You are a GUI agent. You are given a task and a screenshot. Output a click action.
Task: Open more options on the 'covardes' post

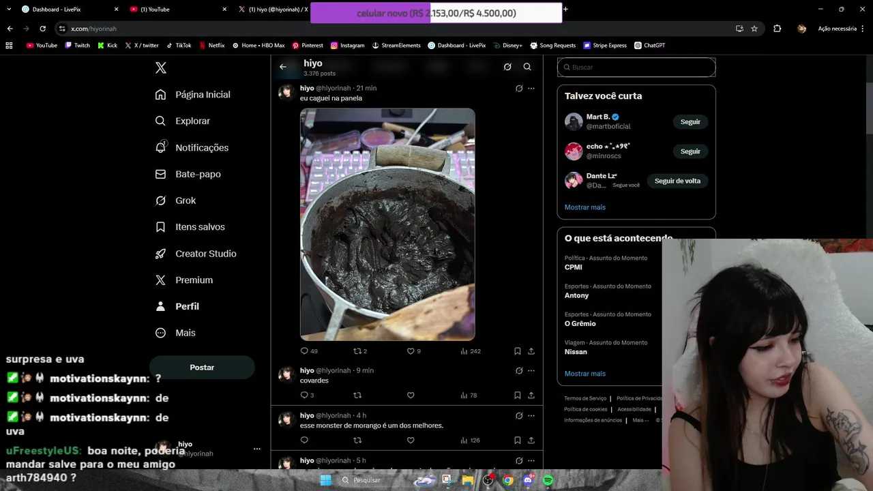[x=531, y=371]
